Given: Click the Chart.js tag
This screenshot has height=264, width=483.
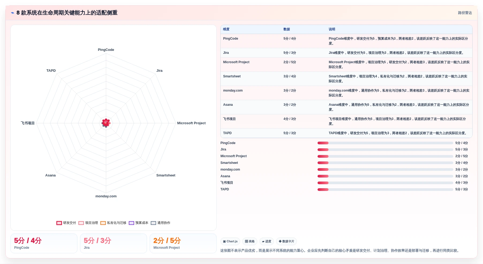Looking at the screenshot, I should click(x=230, y=242).
